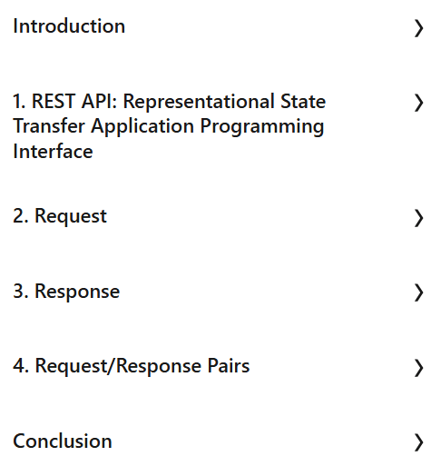The image size is (441, 466).
Task: Click chevron next to REST API heading
Action: 418,103
